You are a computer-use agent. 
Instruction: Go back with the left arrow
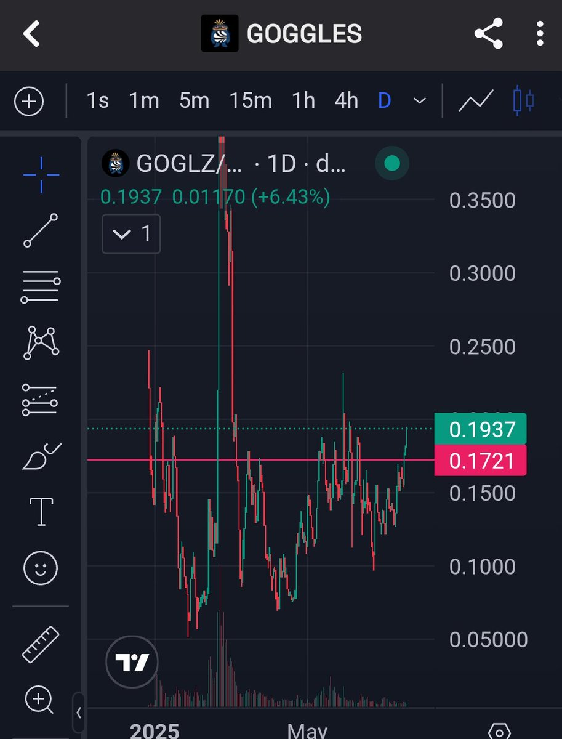pyautogui.click(x=31, y=34)
